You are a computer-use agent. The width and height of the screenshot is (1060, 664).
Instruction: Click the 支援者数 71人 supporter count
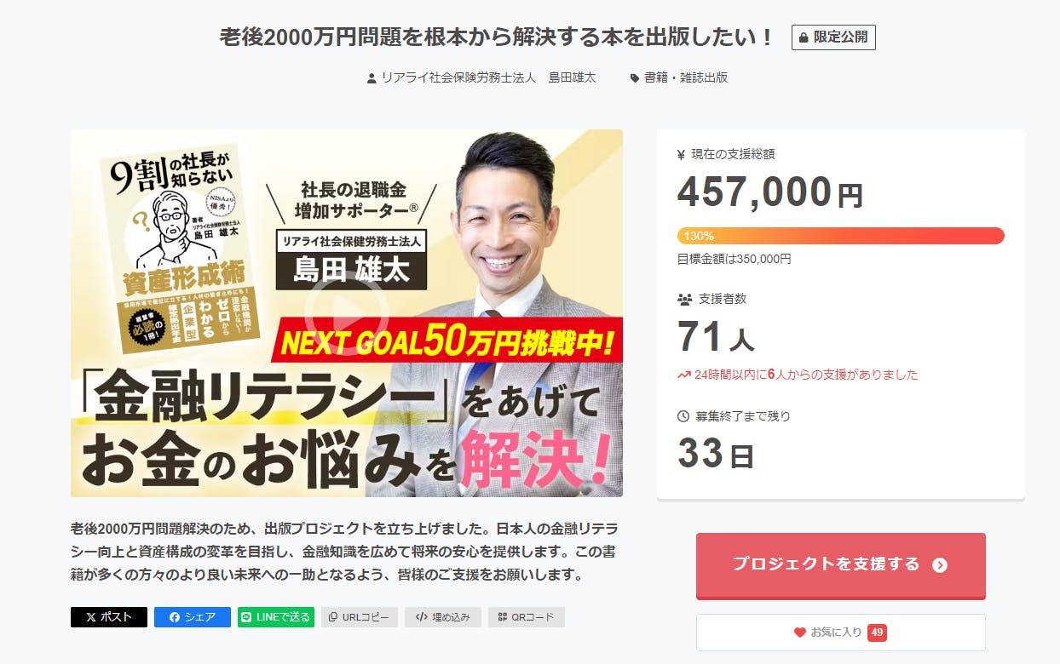pyautogui.click(x=716, y=336)
